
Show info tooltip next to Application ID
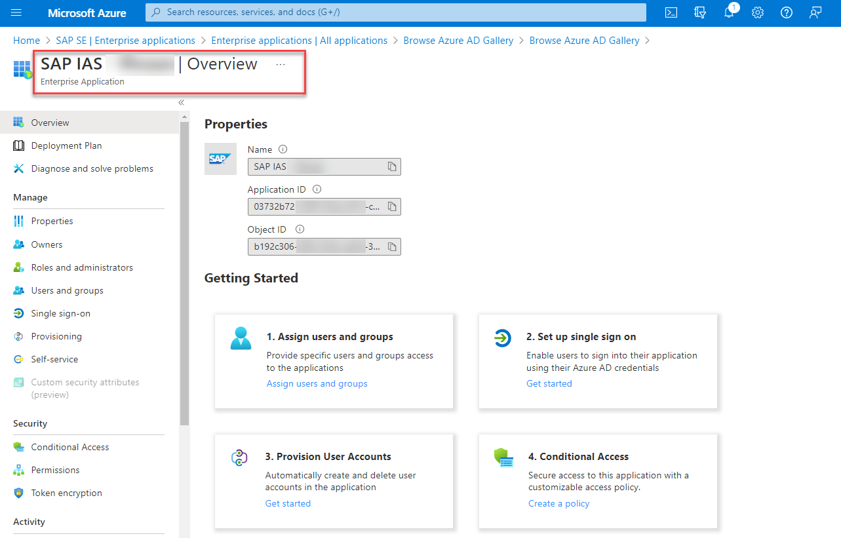click(x=317, y=189)
